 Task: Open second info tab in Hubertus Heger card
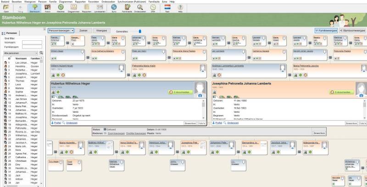tap(61, 97)
